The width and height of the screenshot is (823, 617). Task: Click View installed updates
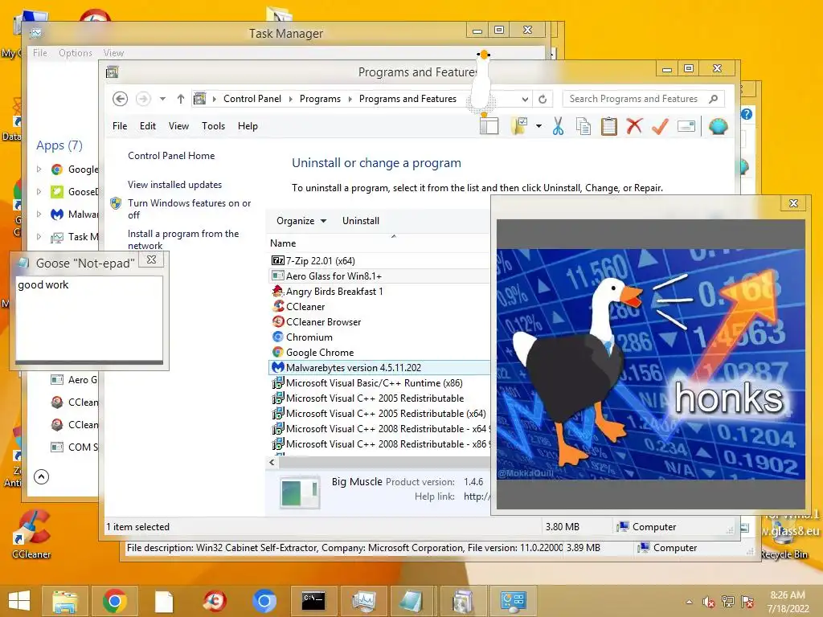tap(174, 185)
